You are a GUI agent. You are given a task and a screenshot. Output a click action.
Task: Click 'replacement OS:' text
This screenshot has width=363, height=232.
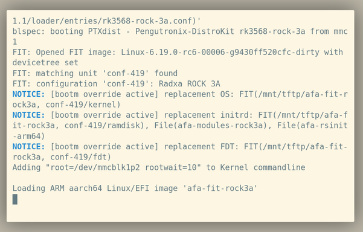199,94
